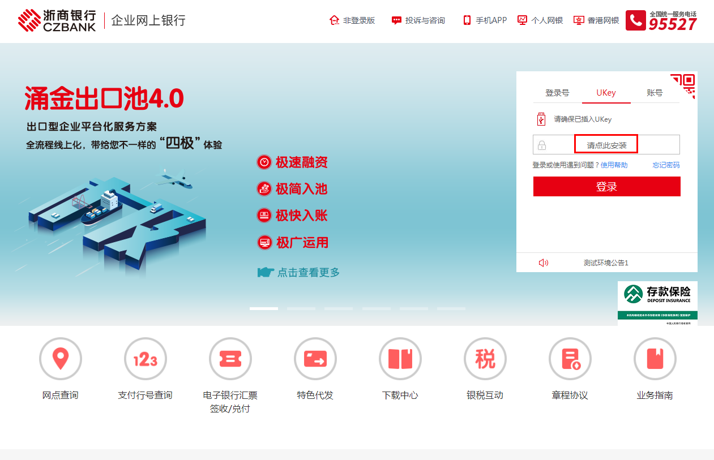
Task: Click the 95527 hotline number
Action: click(673, 24)
